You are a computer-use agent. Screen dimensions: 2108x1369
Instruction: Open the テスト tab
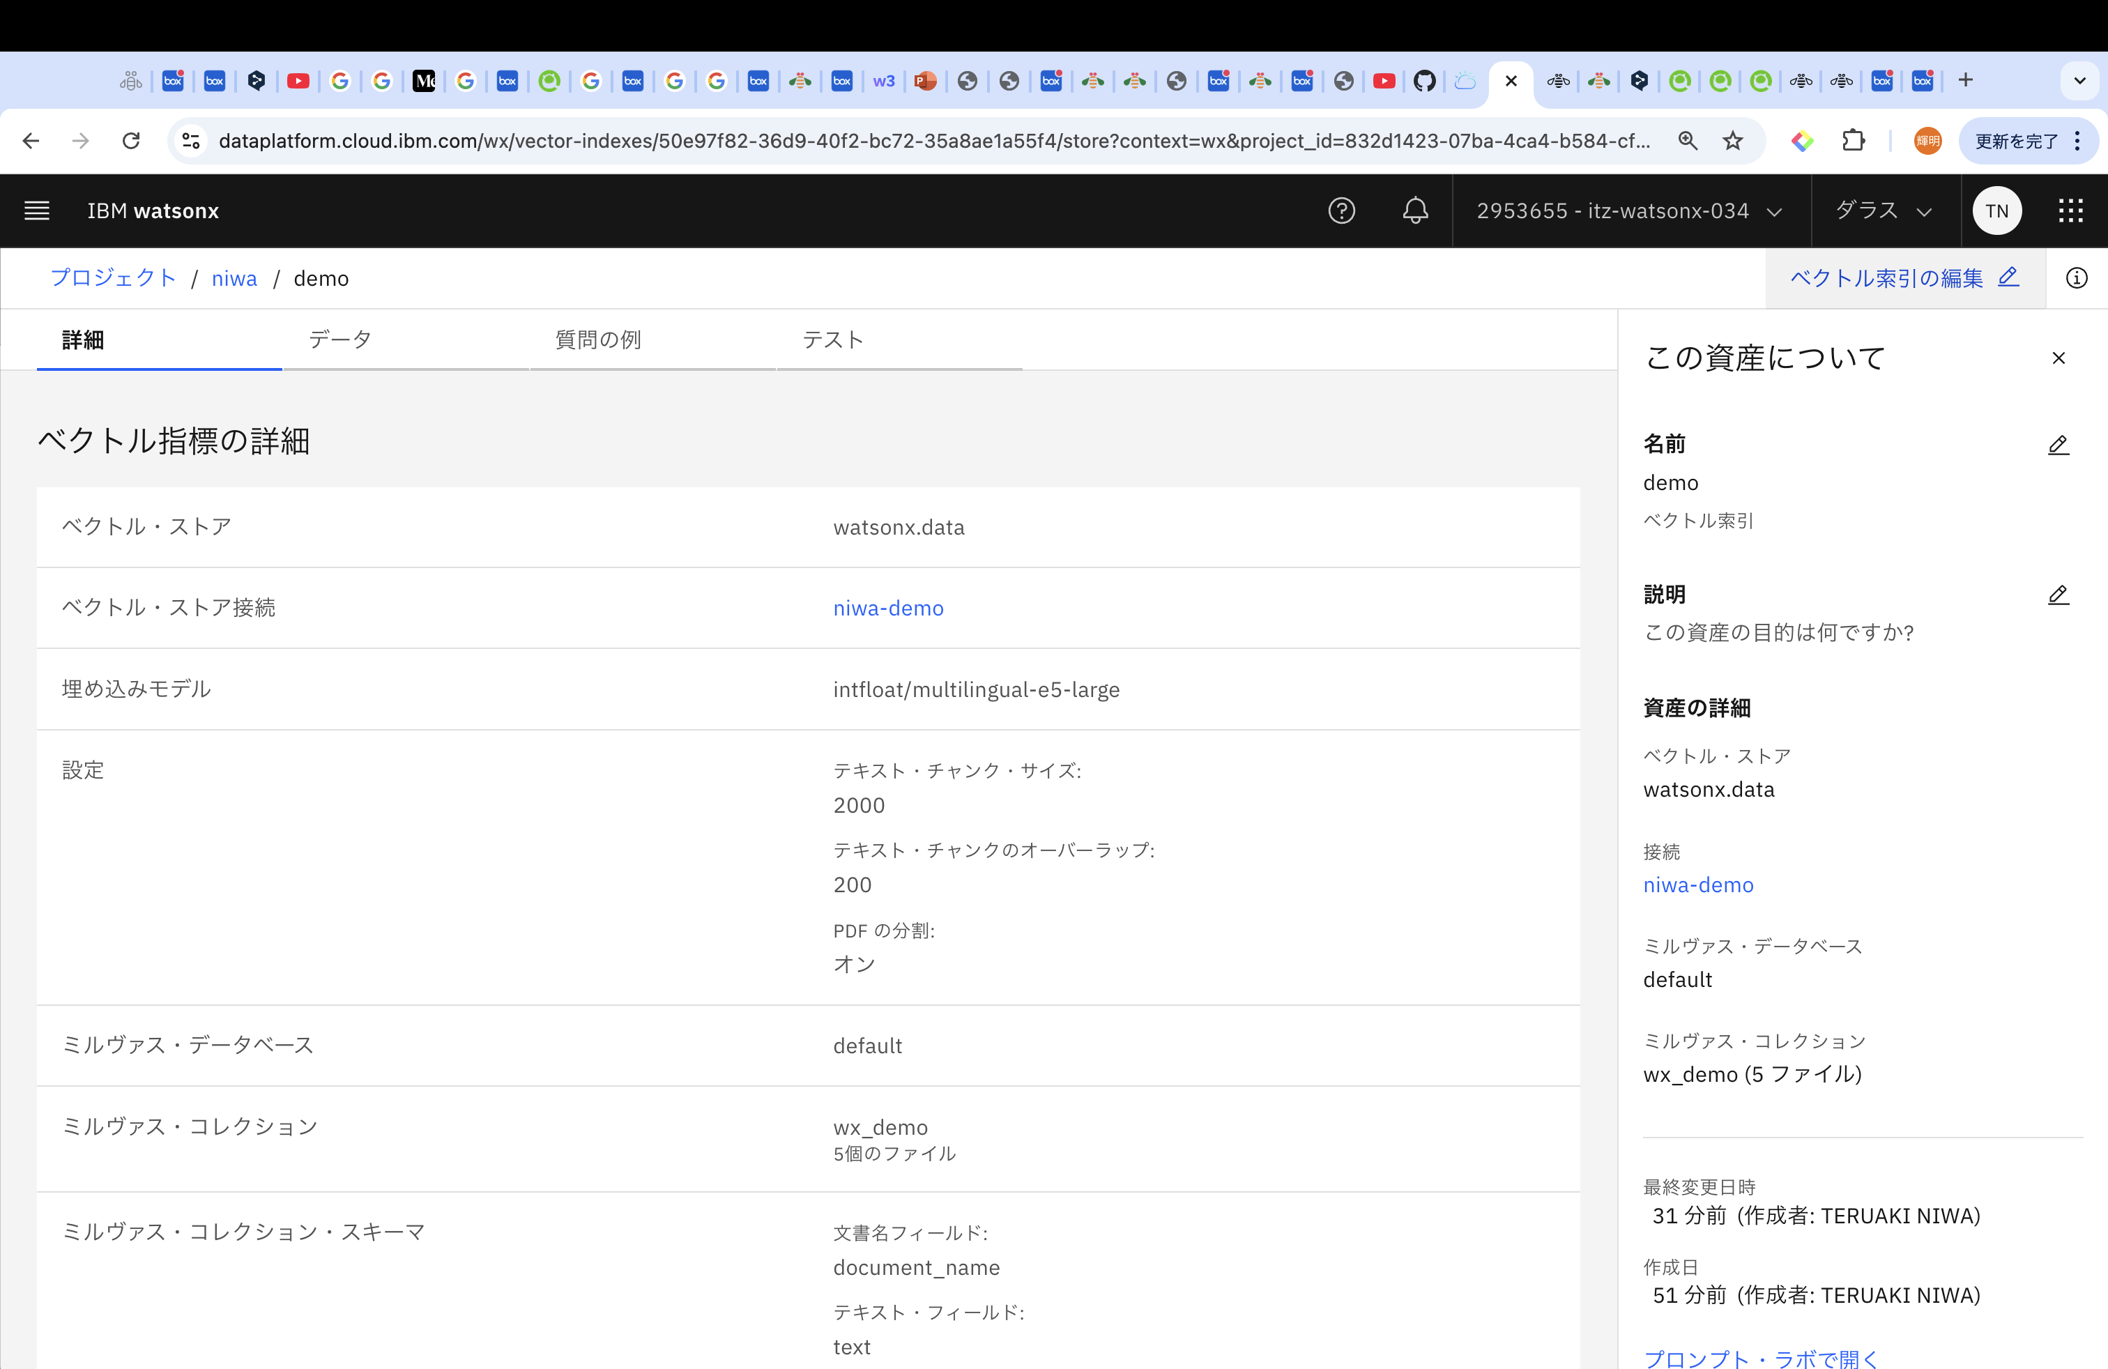[x=832, y=340]
